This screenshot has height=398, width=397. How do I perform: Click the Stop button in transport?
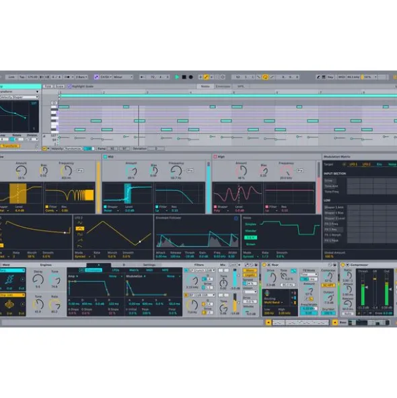pyautogui.click(x=184, y=77)
